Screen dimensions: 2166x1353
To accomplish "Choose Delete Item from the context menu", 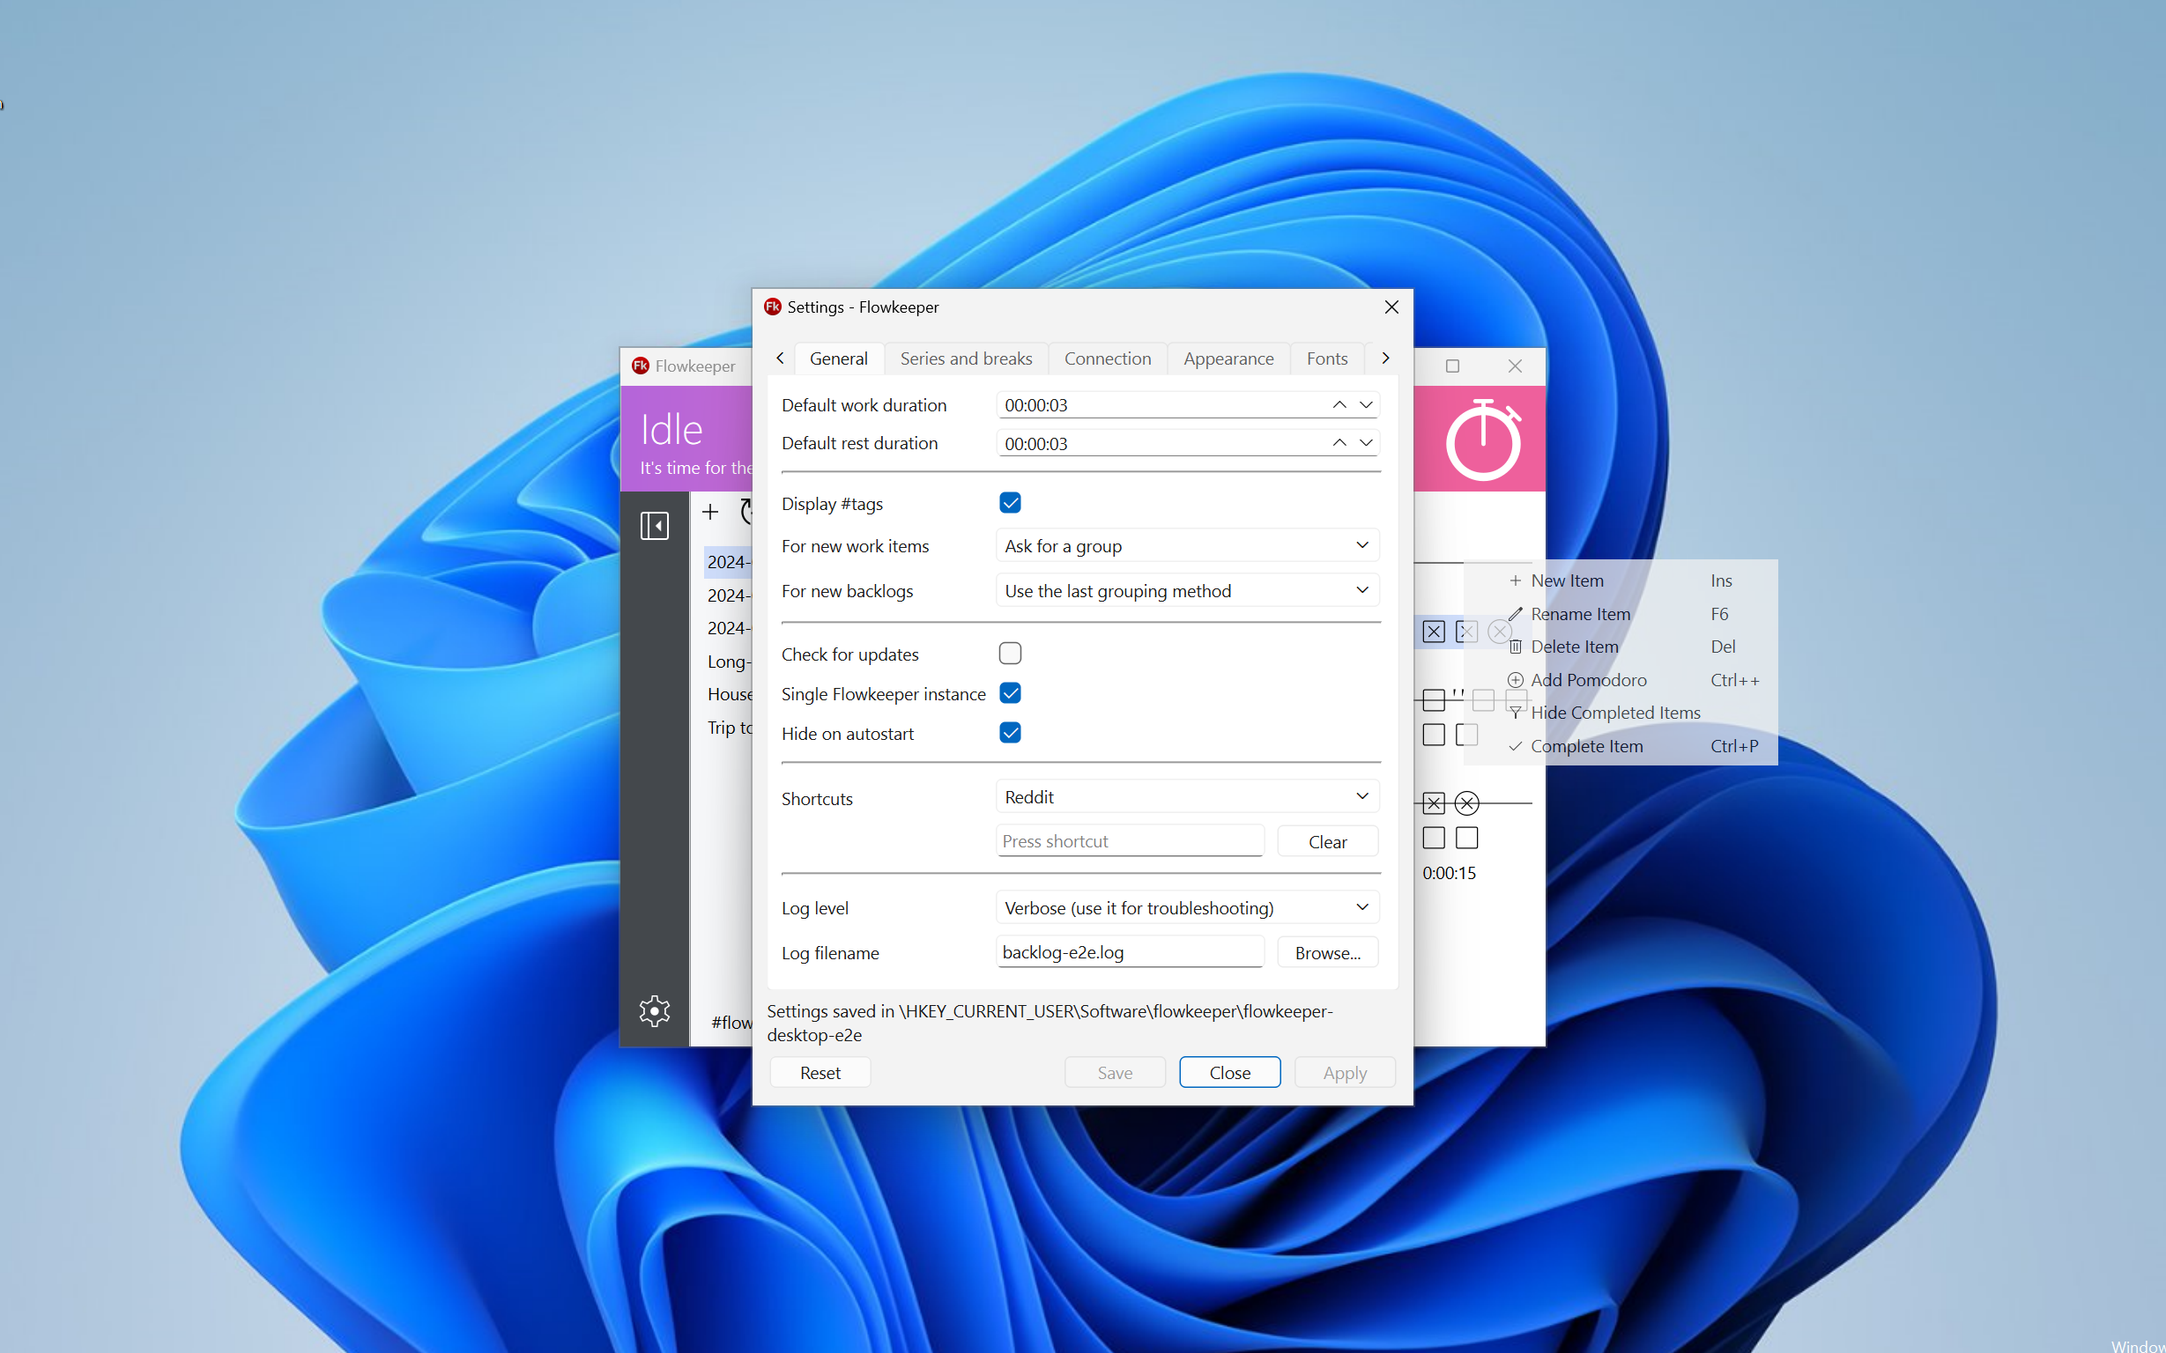I will [1620, 646].
